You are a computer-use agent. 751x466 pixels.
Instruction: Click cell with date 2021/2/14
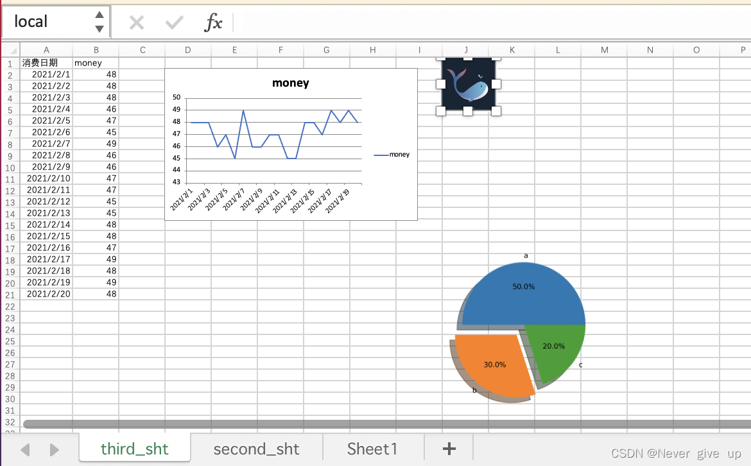[x=46, y=225]
